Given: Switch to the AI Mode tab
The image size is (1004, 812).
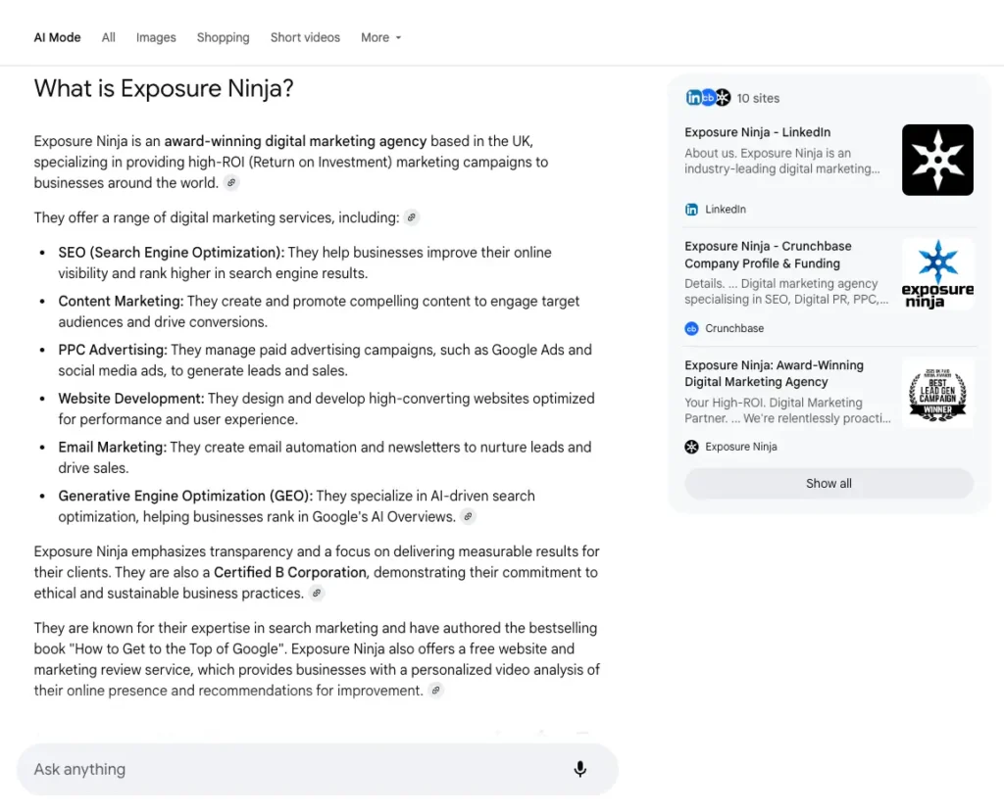Looking at the screenshot, I should (x=57, y=38).
